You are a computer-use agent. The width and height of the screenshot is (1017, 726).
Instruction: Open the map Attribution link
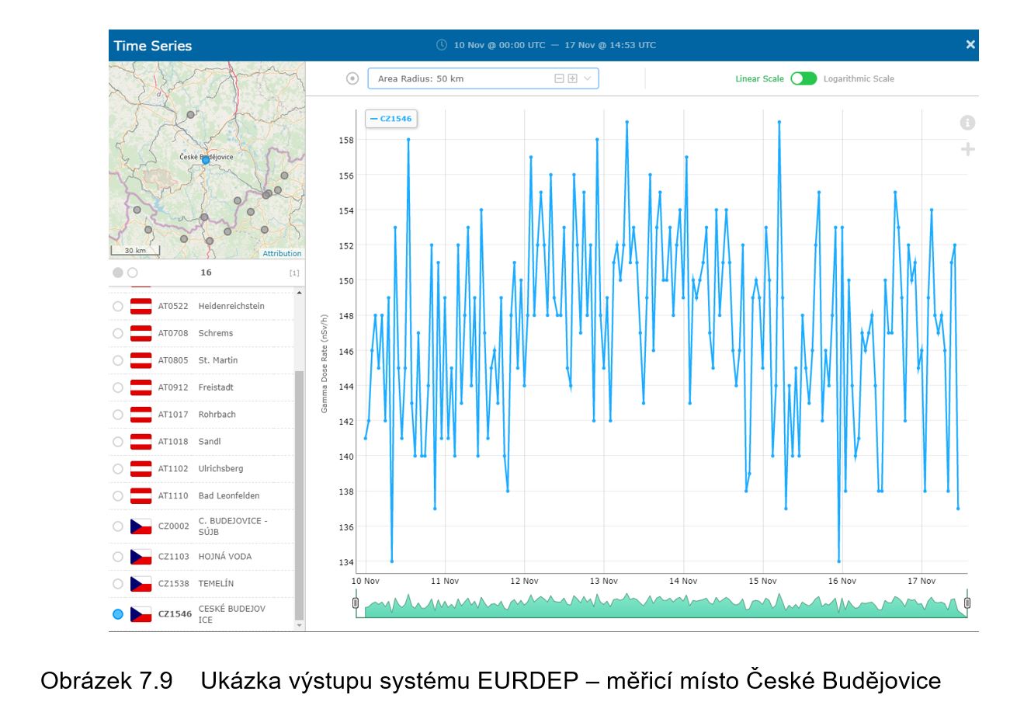click(x=282, y=253)
